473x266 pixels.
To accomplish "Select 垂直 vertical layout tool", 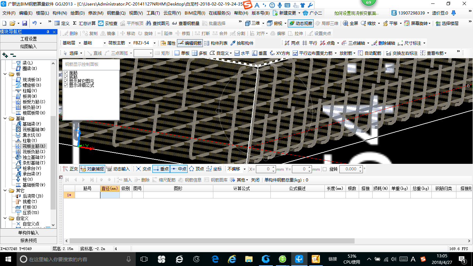I will pos(259,53).
